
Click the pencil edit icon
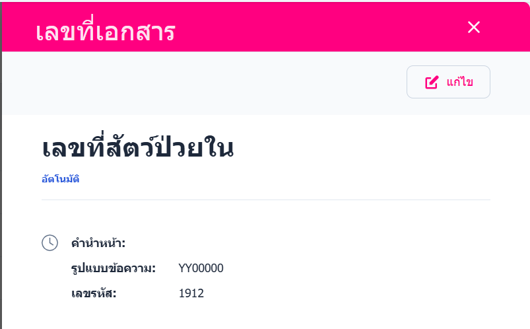[x=432, y=83]
